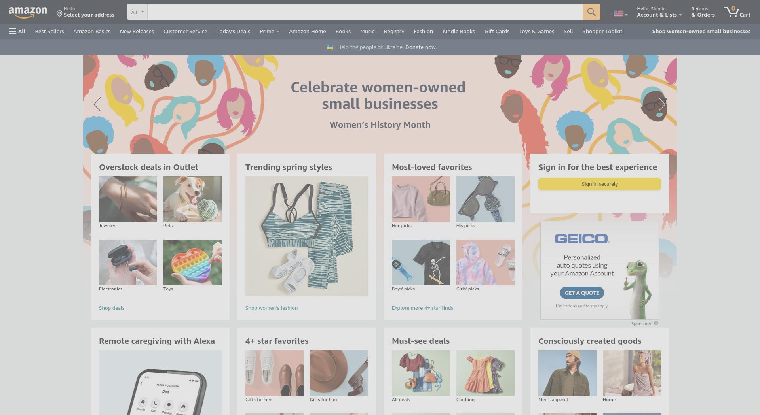Open the Home towel thumbnail
Image resolution: width=760 pixels, height=415 pixels.
tap(632, 373)
